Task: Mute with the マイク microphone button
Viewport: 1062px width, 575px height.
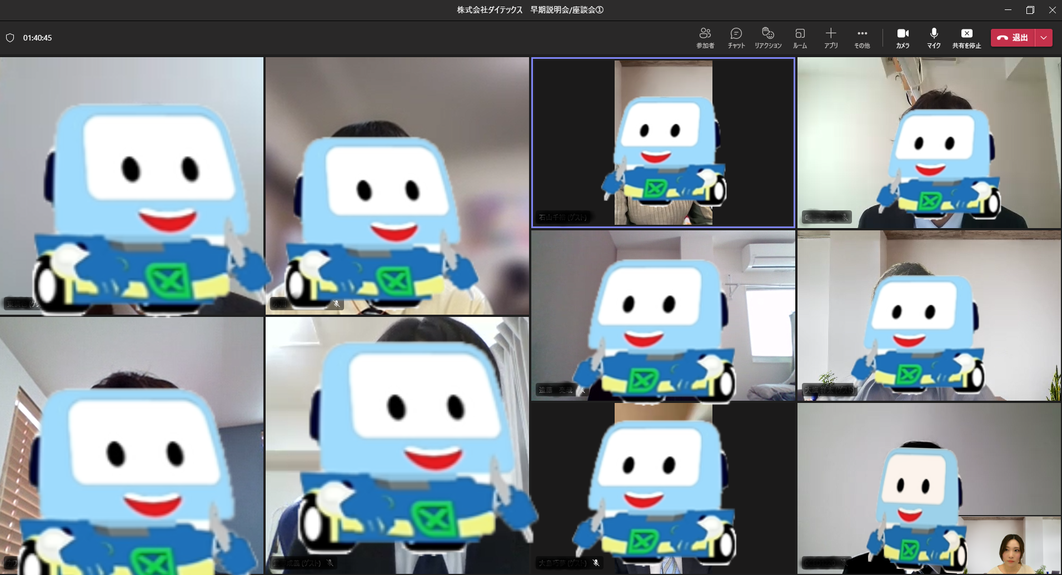Action: point(934,38)
